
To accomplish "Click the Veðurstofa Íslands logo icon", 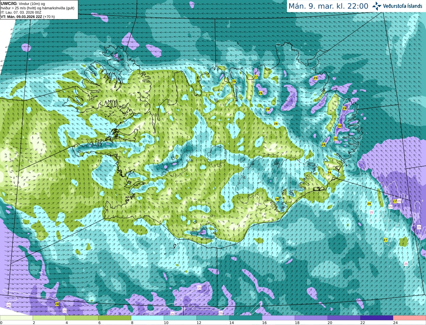I will 377,6.
